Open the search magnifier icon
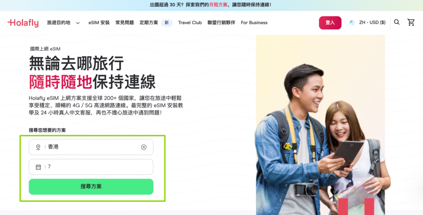The image size is (423, 215). 397,22
